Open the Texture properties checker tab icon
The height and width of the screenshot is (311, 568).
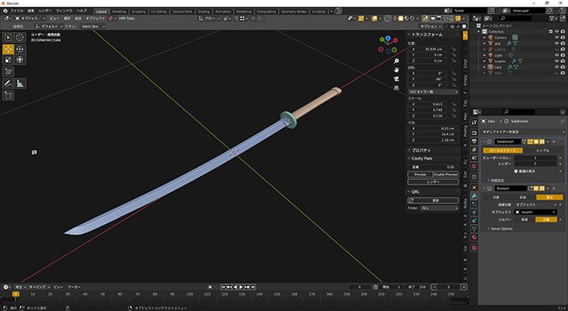474,248
